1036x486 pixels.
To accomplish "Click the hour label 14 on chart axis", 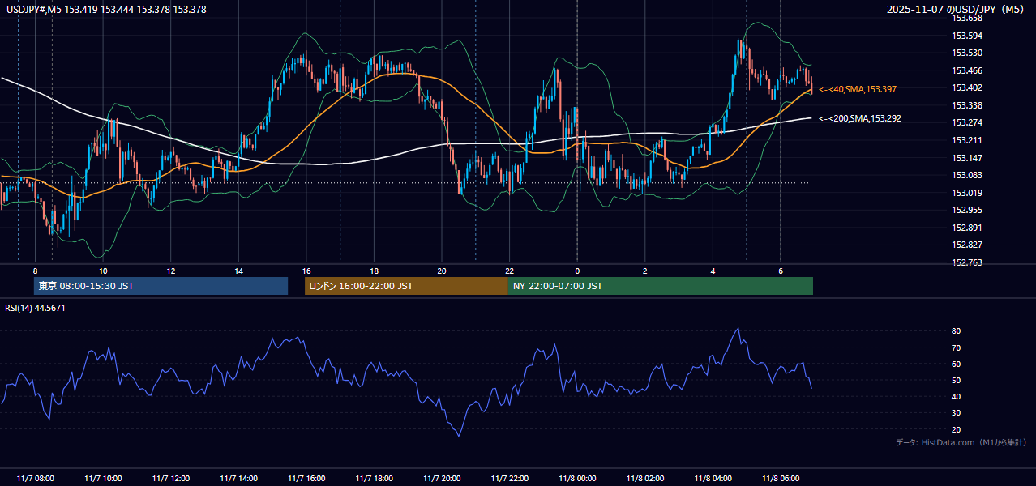I will pos(238,271).
